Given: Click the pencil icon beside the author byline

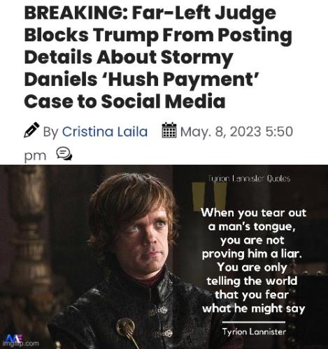Looking at the screenshot, I should [x=31, y=130].
